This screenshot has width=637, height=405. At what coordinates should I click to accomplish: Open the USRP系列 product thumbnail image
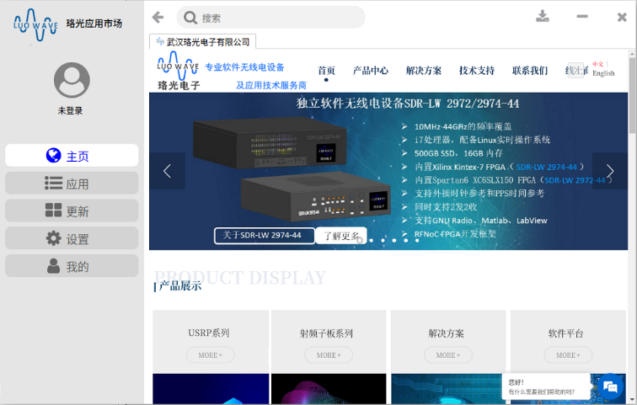coord(211,388)
